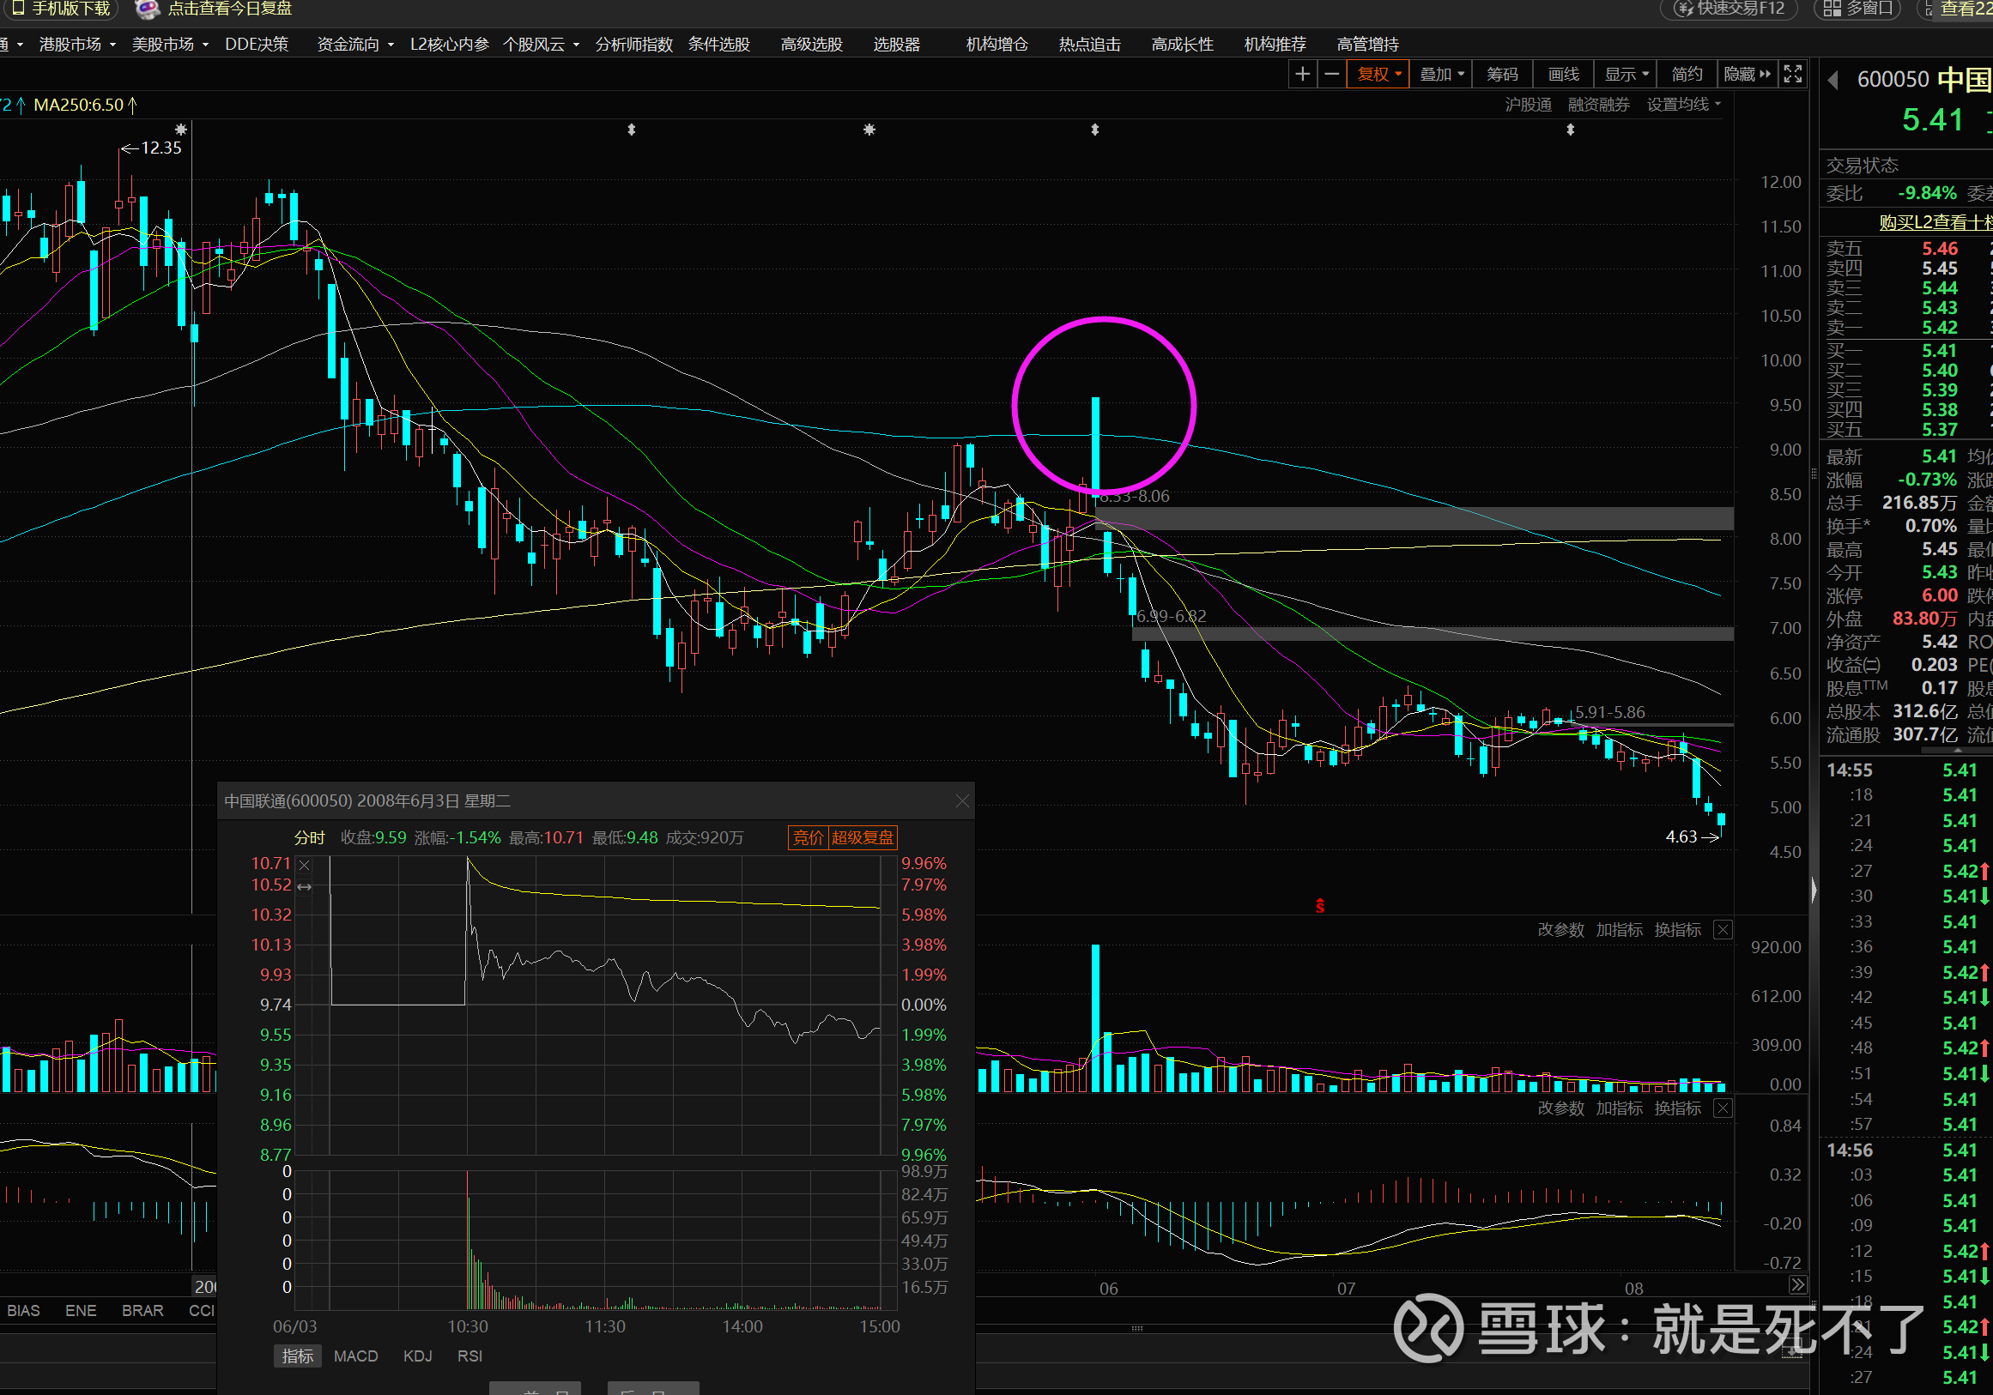The width and height of the screenshot is (1993, 1395).
Task: Click the zoom out minus icon
Action: coord(1331,75)
